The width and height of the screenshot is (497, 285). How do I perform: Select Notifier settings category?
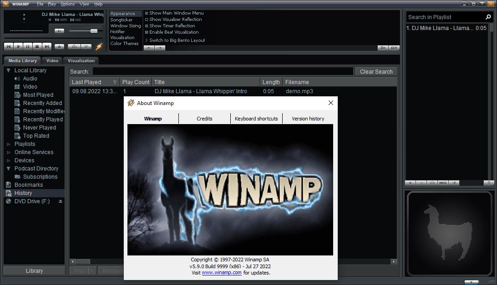(x=117, y=32)
